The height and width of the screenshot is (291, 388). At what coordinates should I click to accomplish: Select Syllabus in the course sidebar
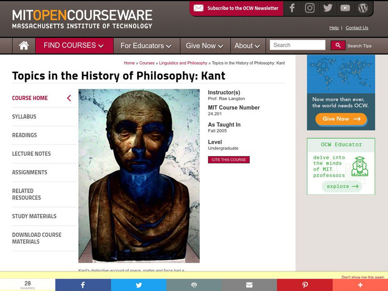click(x=24, y=116)
